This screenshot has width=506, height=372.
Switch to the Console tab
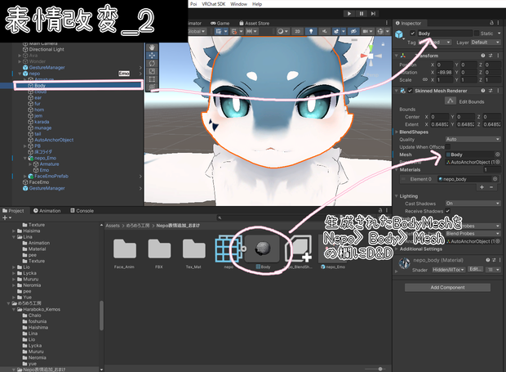point(82,211)
